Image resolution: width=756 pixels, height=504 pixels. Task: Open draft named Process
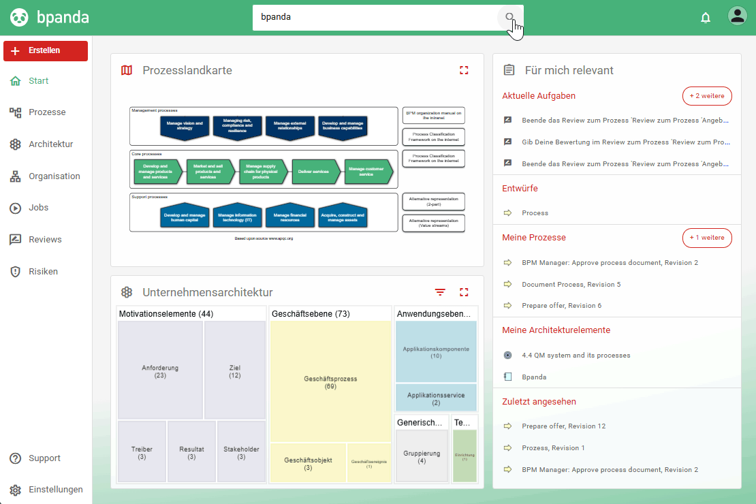click(x=535, y=213)
